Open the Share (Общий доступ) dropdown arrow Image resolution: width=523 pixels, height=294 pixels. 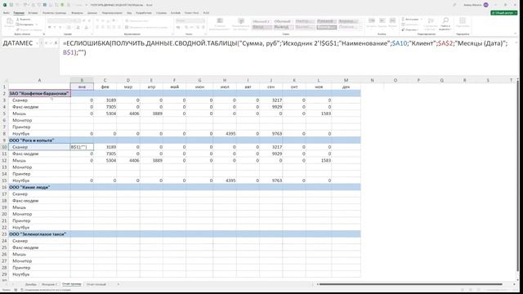516,13
